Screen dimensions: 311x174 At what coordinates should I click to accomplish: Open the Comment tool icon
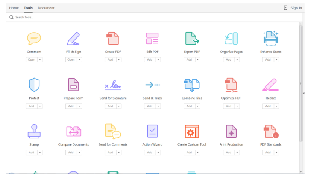34,39
